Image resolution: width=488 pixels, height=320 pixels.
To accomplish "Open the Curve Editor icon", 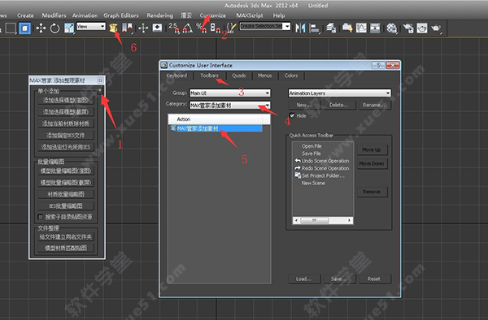I will point(361,28).
